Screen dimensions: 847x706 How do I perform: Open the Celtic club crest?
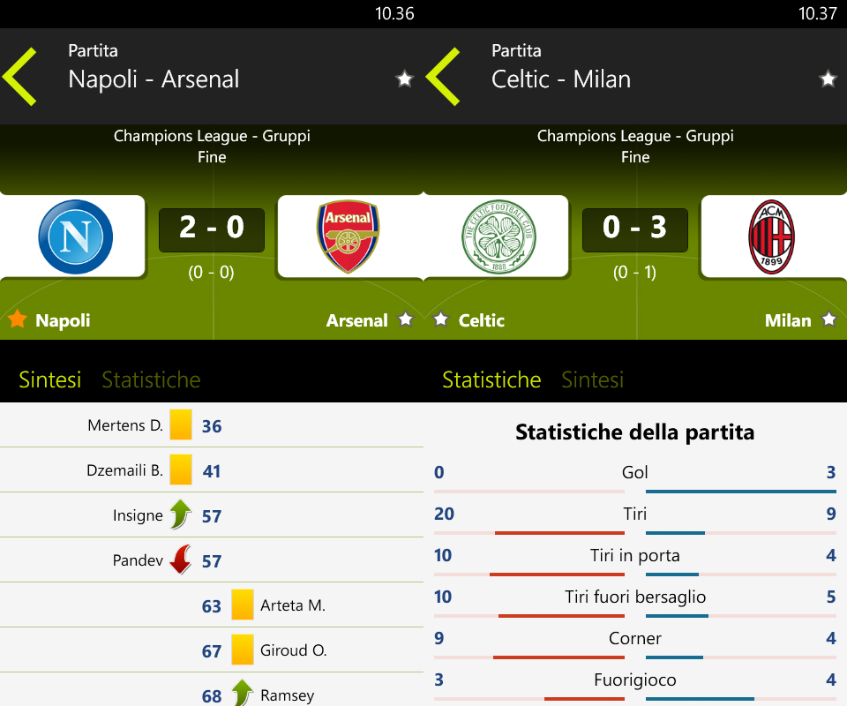[x=499, y=237]
